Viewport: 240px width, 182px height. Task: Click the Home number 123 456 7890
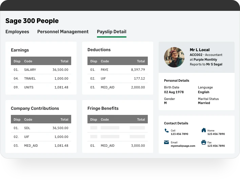click(x=216, y=134)
